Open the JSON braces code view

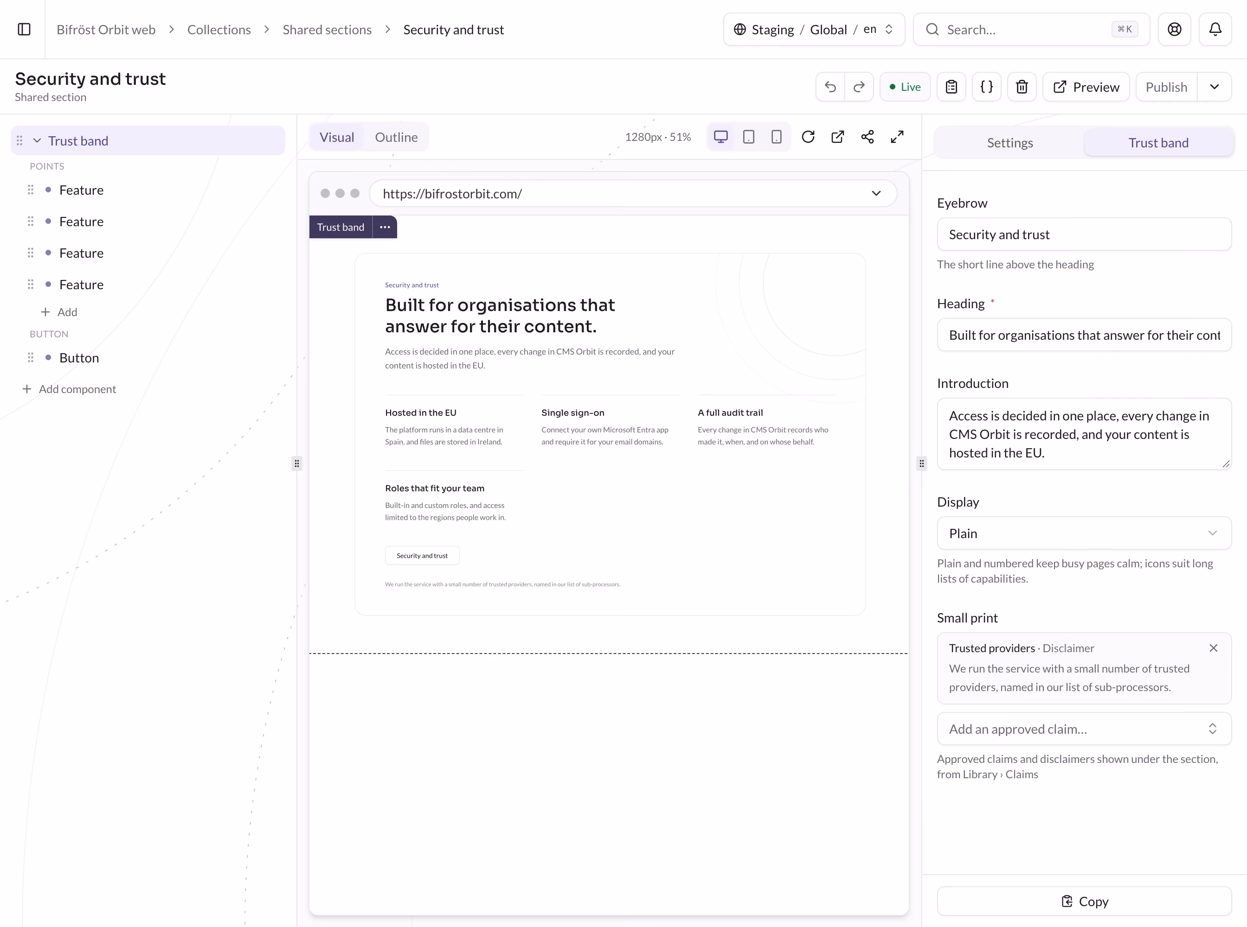pos(987,87)
